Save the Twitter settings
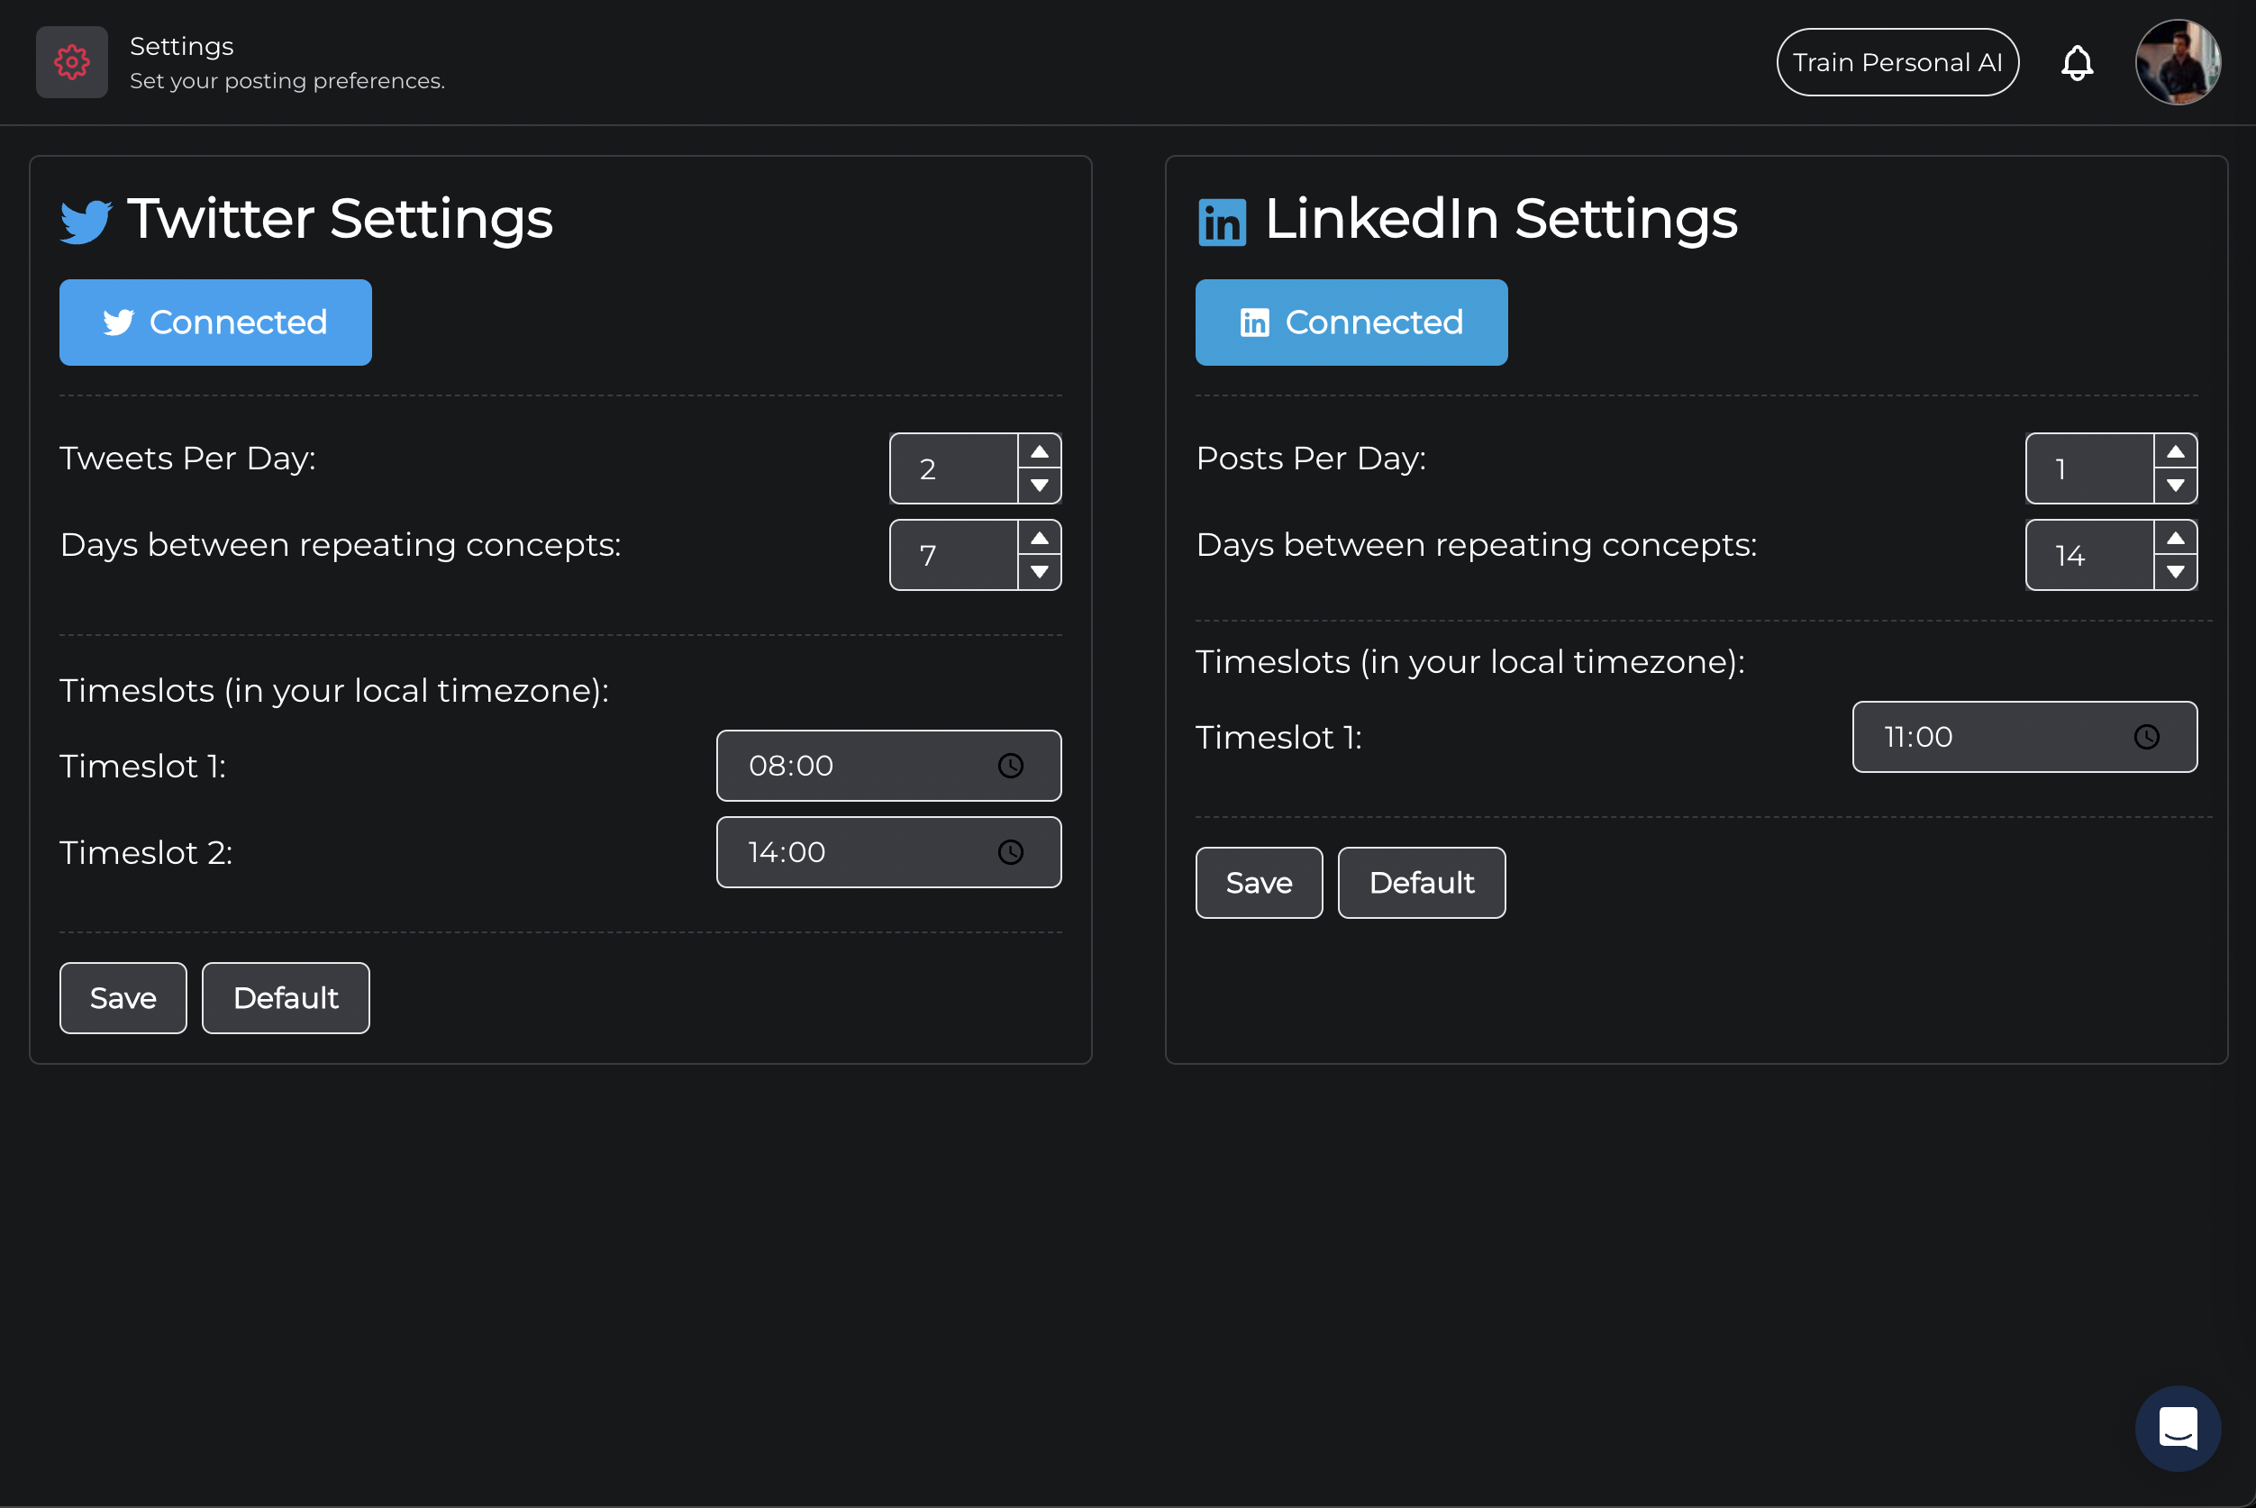Viewport: 2256px width, 1508px height. click(123, 998)
